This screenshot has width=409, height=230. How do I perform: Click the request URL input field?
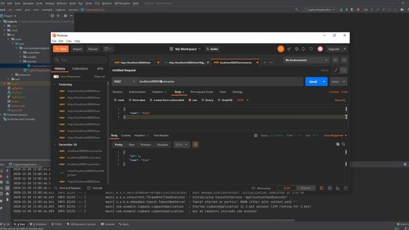(x=220, y=82)
